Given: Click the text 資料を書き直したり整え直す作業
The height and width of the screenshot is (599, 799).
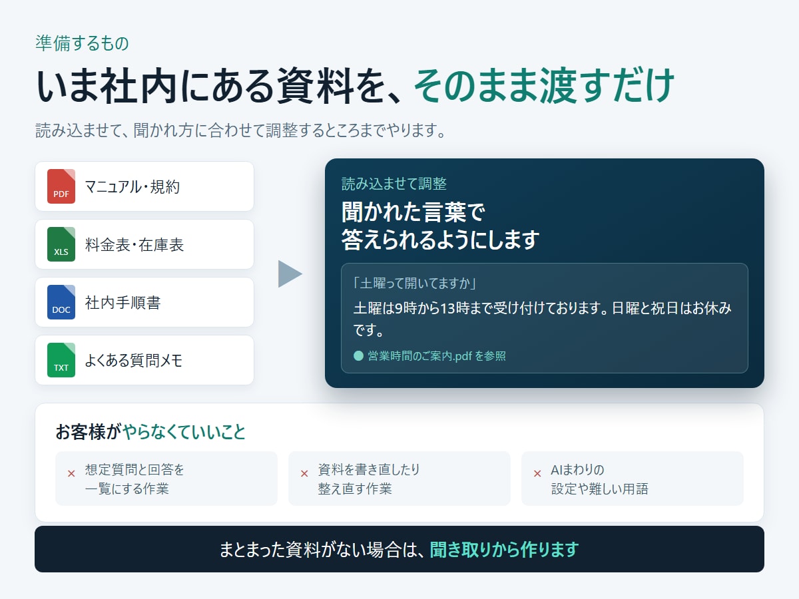Looking at the screenshot, I should [x=369, y=479].
